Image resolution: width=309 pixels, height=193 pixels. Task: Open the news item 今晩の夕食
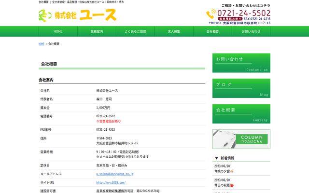(224, 171)
